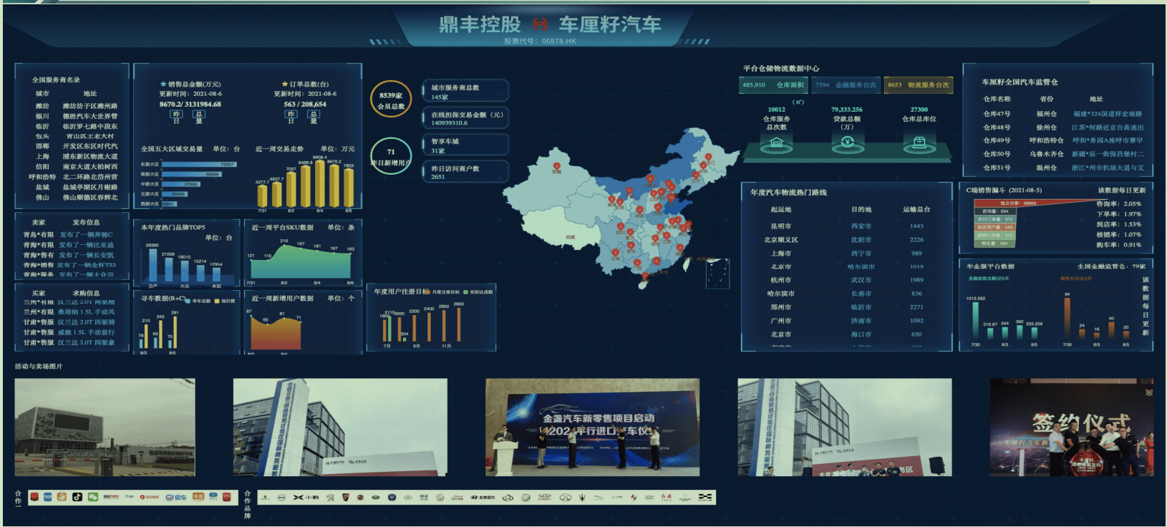Select 仓库47号 福州仓 row
Viewport: 1167px width, 527px height.
tap(1063, 114)
